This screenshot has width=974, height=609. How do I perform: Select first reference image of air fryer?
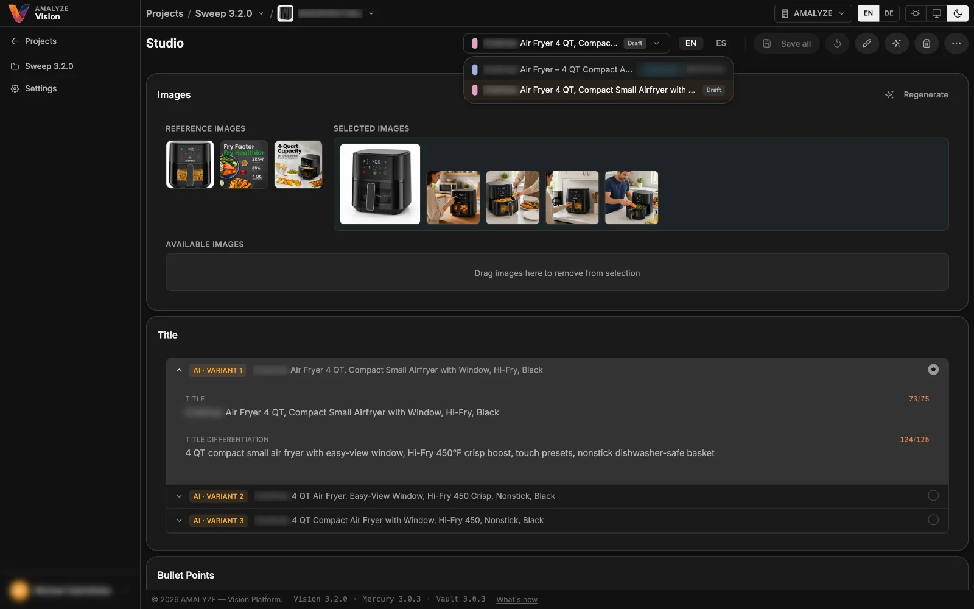coord(190,164)
